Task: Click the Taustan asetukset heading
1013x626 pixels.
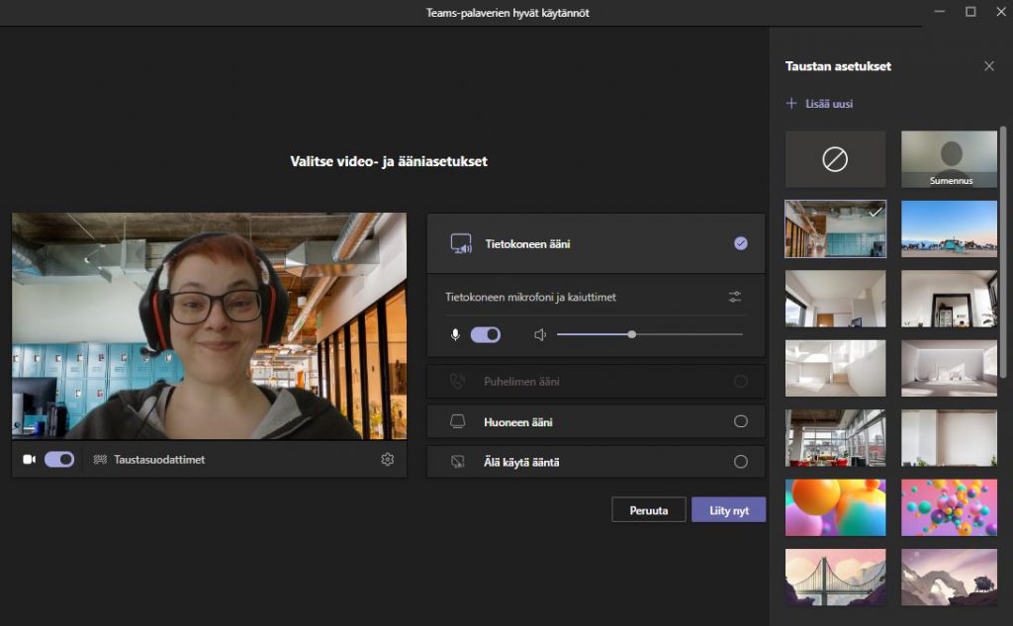Action: coord(838,66)
